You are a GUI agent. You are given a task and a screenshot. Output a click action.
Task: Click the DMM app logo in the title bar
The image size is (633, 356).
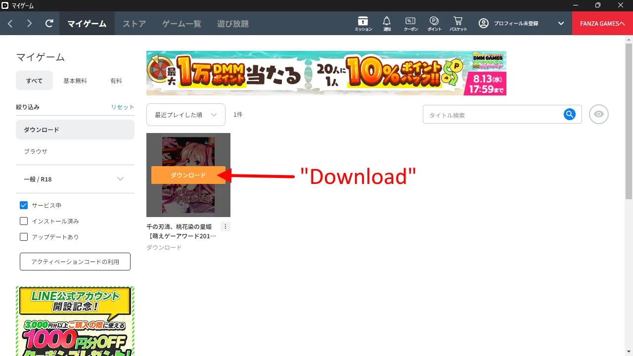click(x=5, y=5)
